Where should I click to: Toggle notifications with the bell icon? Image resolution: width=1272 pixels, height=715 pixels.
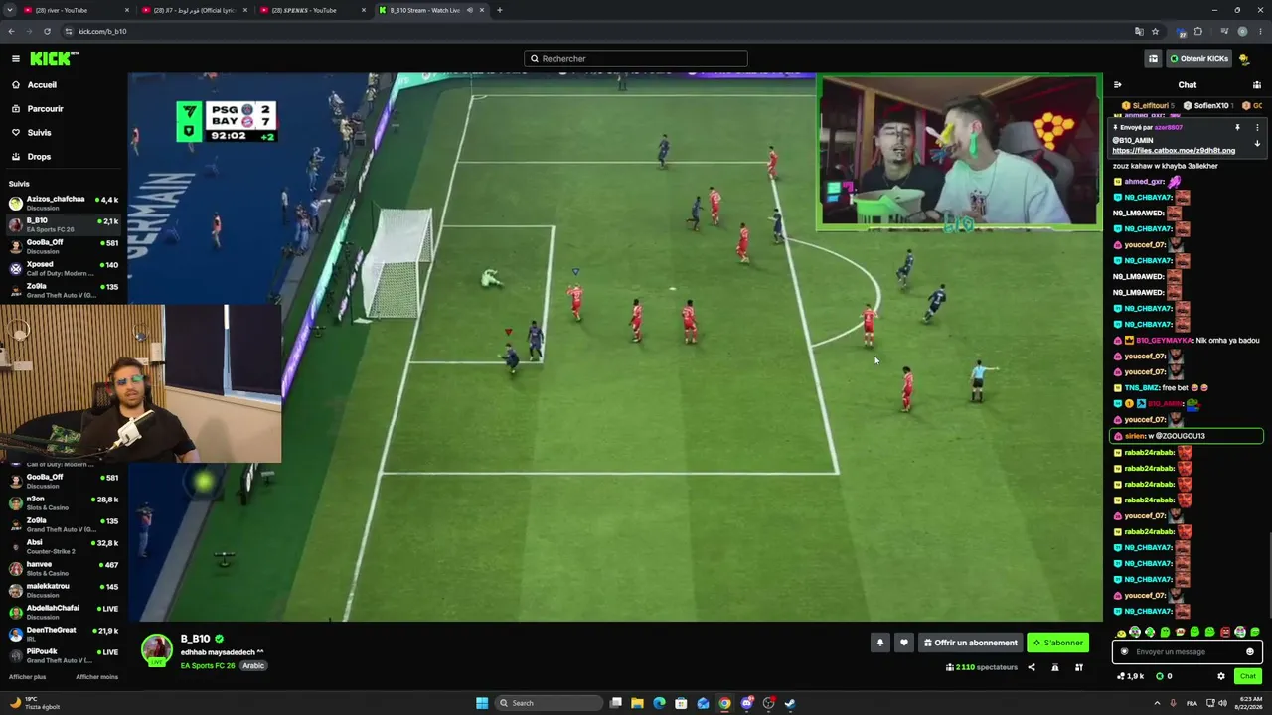[879, 643]
